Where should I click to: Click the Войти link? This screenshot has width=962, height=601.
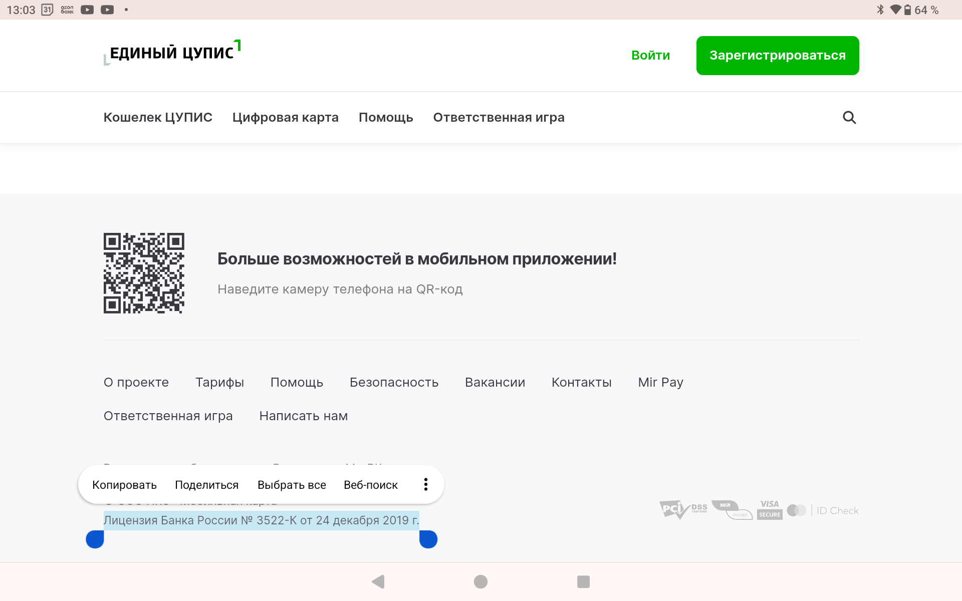tap(650, 55)
